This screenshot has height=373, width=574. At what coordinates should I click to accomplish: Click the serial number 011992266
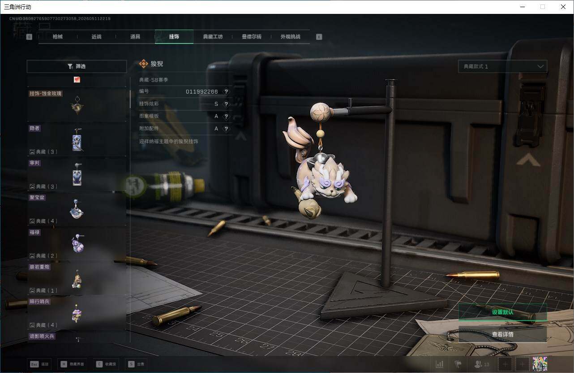click(202, 91)
